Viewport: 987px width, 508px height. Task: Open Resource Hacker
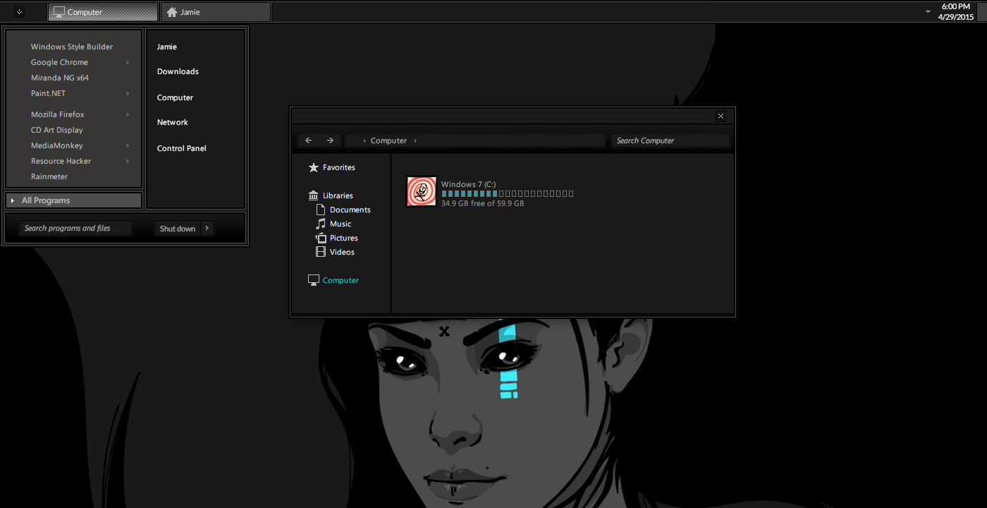pyautogui.click(x=61, y=161)
